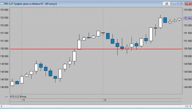Close the RTS-3.21 chart window
The height and width of the screenshot is (109, 192).
(x=188, y=4)
